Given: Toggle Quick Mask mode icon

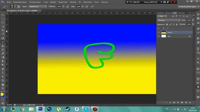Looking at the screenshot, I should point(3,100).
